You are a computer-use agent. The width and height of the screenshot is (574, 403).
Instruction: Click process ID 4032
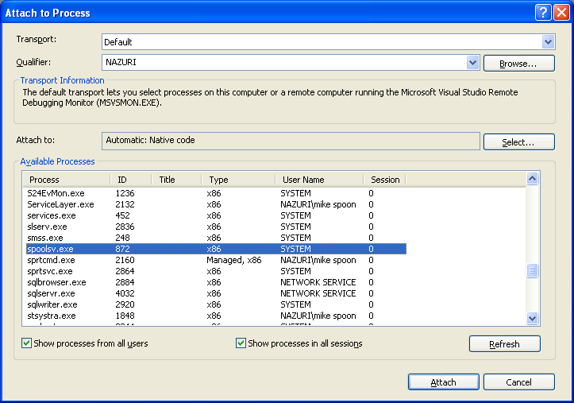125,293
